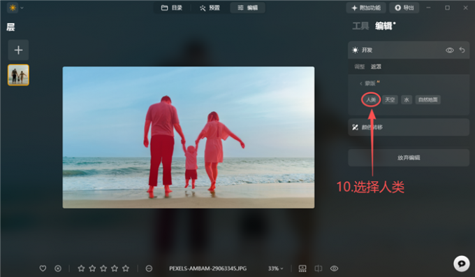This screenshot has height=277, width=475.
Task: Select the 水 water mask option
Action: (x=407, y=99)
